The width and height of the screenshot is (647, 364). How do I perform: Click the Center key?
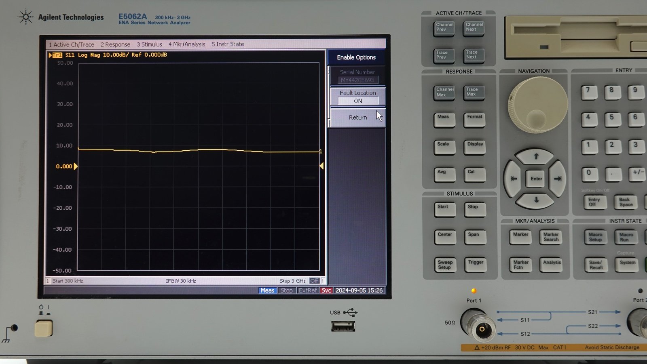(445, 238)
